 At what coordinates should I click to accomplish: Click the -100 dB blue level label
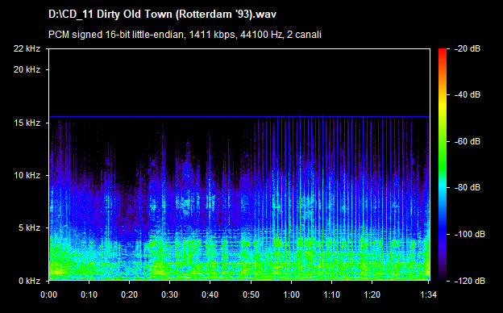click(470, 235)
